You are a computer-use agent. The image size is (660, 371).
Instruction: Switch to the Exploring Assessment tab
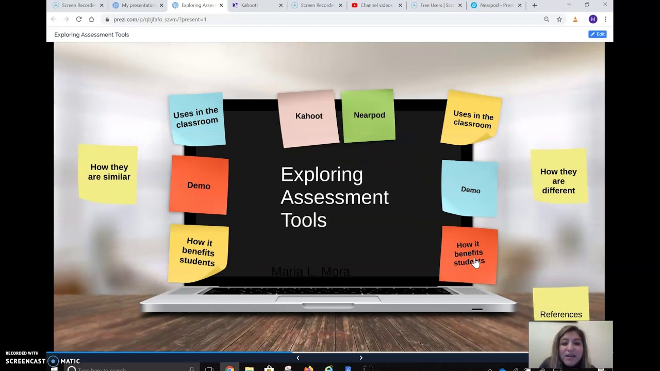(x=197, y=5)
